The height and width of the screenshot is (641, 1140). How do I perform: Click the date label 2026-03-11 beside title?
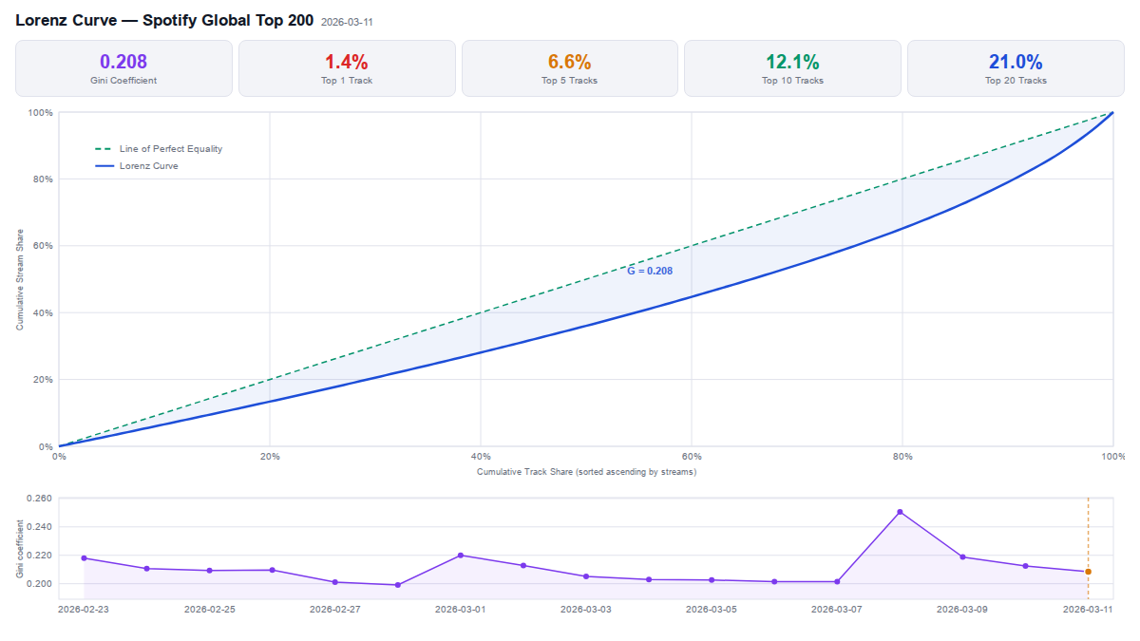pos(347,22)
